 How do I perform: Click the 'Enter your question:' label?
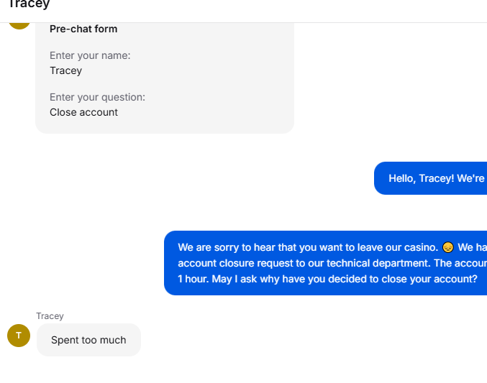pyautogui.click(x=97, y=97)
